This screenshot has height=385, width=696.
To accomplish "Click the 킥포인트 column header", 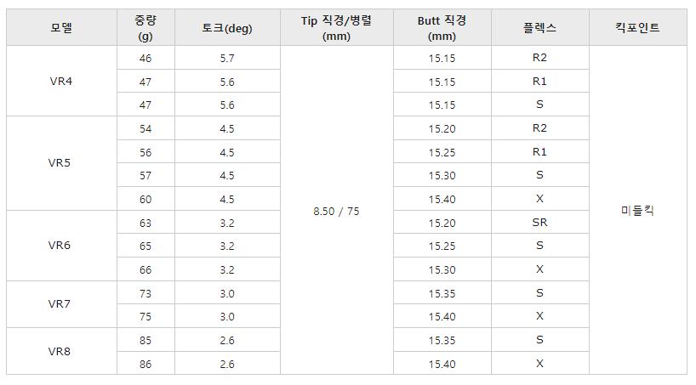I will click(637, 28).
